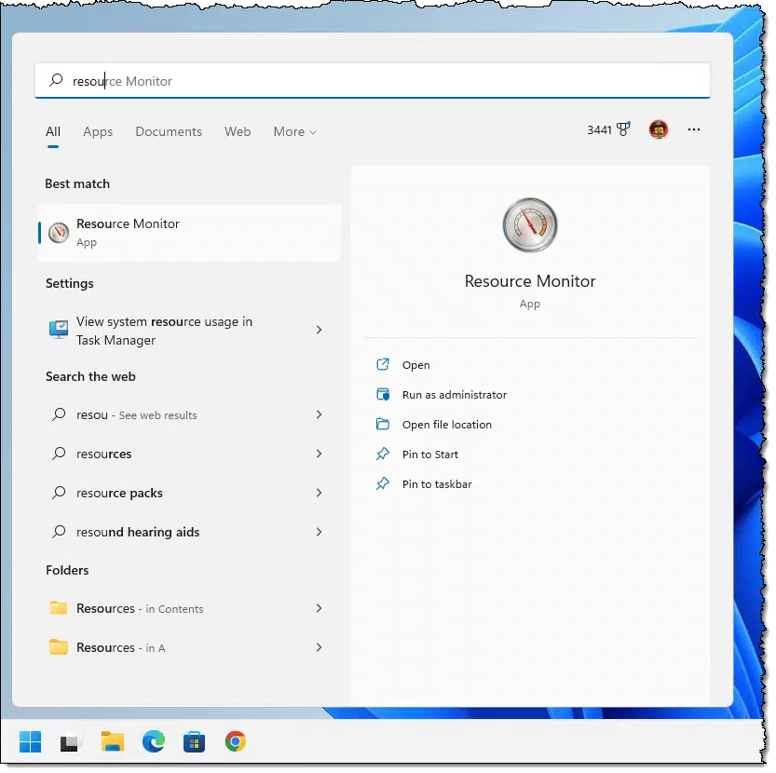This screenshot has height=773, width=776.
Task: Open the rewards trophy icon showing 3441
Action: (x=623, y=129)
